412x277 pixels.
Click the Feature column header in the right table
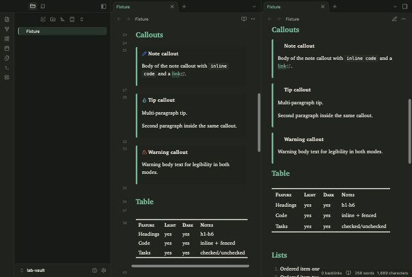[x=283, y=195]
